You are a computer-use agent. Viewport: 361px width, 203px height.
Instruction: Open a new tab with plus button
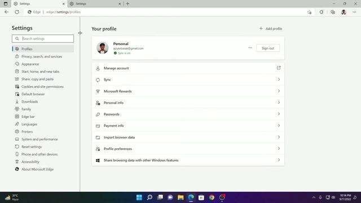128,4
